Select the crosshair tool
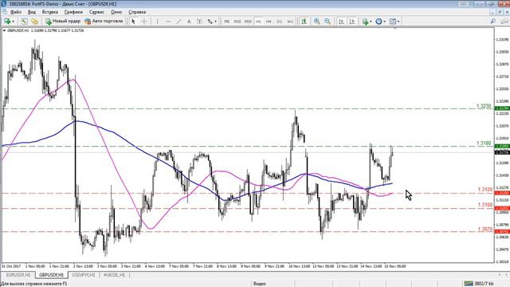The image size is (510, 287). [x=144, y=22]
